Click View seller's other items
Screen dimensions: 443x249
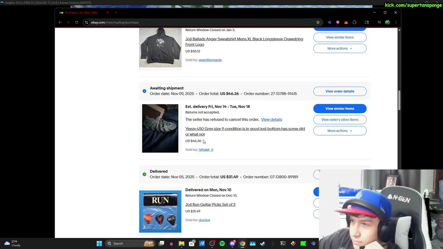(340, 120)
